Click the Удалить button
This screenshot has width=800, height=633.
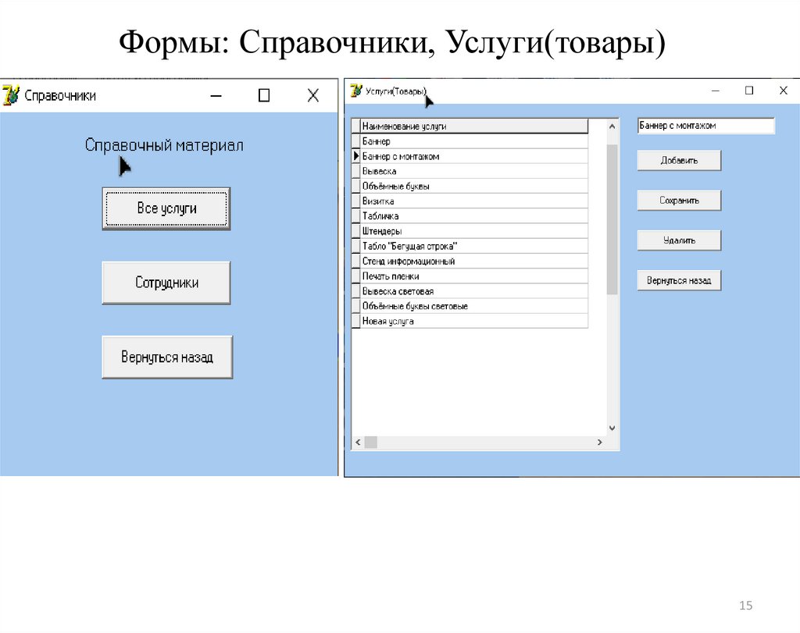click(x=678, y=240)
